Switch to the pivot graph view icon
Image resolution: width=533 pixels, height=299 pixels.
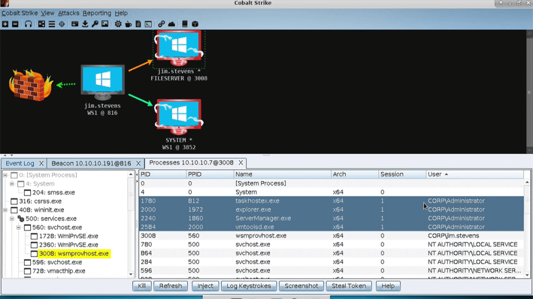42,24
